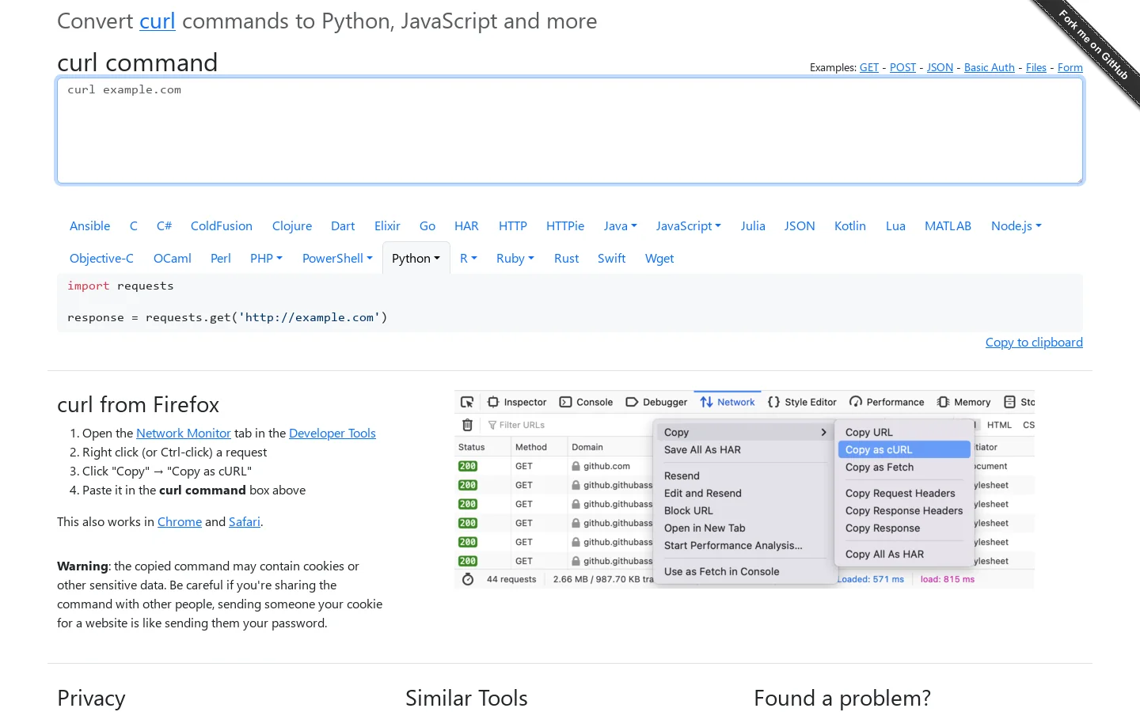1140x712 pixels.
Task: Load the GET example
Action: point(869,68)
